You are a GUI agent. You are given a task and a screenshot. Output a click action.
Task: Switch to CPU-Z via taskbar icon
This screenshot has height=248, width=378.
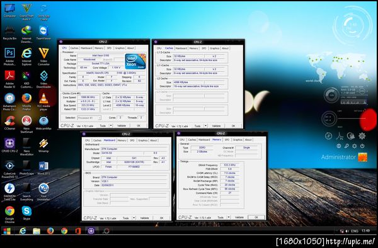[91, 231]
